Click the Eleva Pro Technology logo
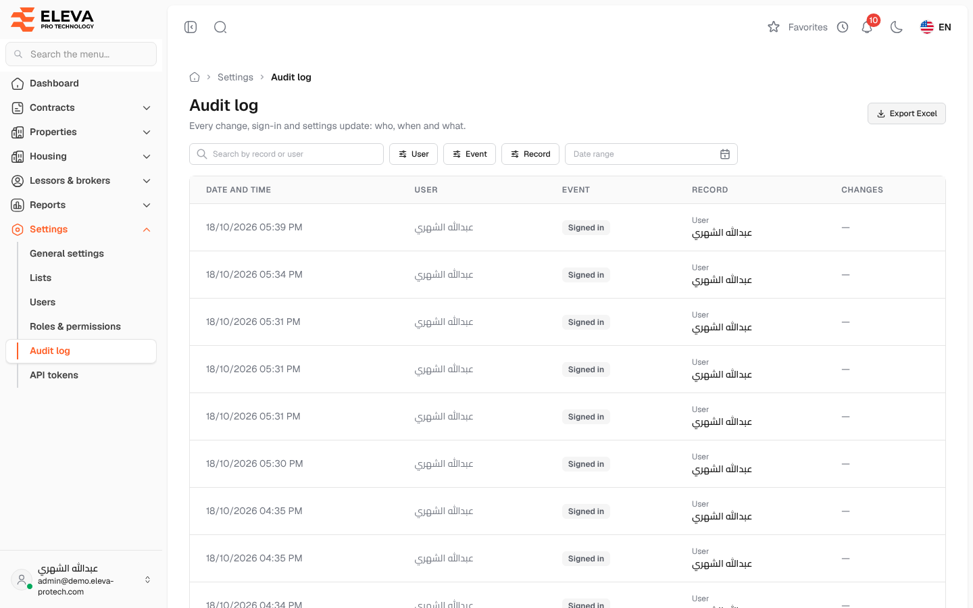Screen dimensions: 973x608 pyautogui.click(x=53, y=19)
